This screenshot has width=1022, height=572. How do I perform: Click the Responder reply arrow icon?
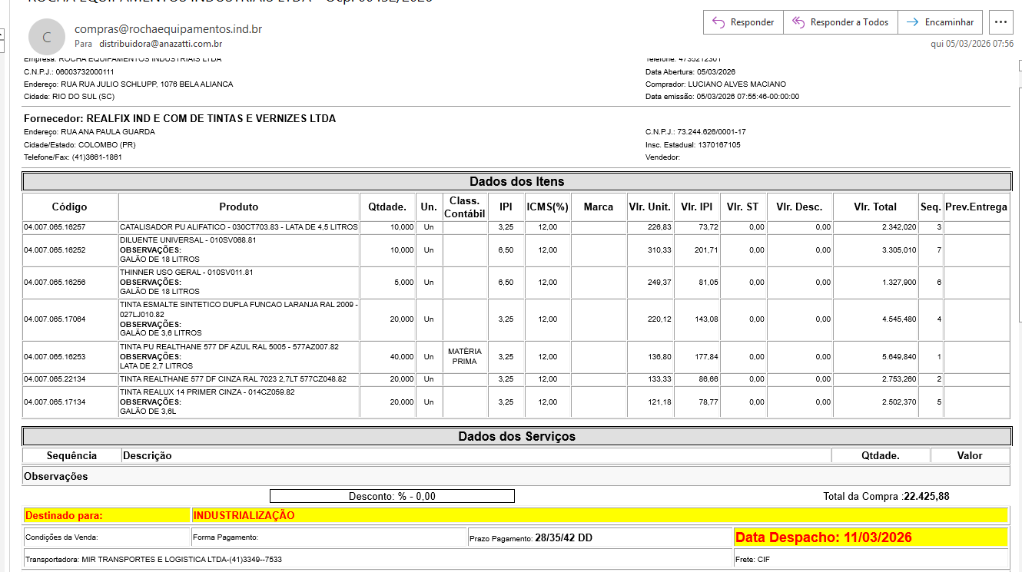pyautogui.click(x=719, y=22)
